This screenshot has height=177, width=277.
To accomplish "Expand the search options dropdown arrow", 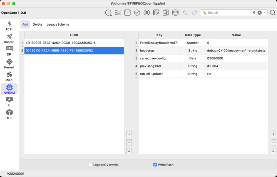I will (x=265, y=13).
